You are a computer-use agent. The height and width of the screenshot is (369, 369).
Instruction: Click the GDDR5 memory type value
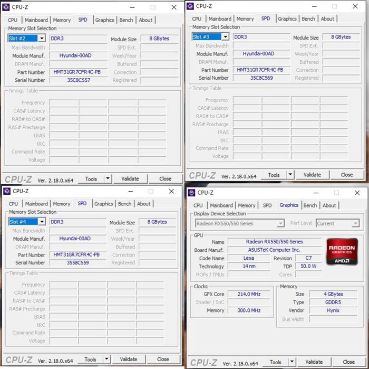click(333, 302)
